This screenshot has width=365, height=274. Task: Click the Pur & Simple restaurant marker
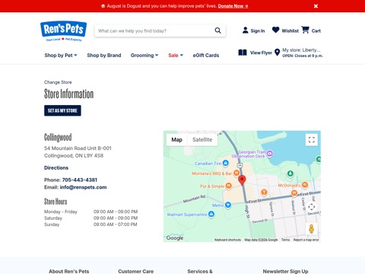coord(229,186)
